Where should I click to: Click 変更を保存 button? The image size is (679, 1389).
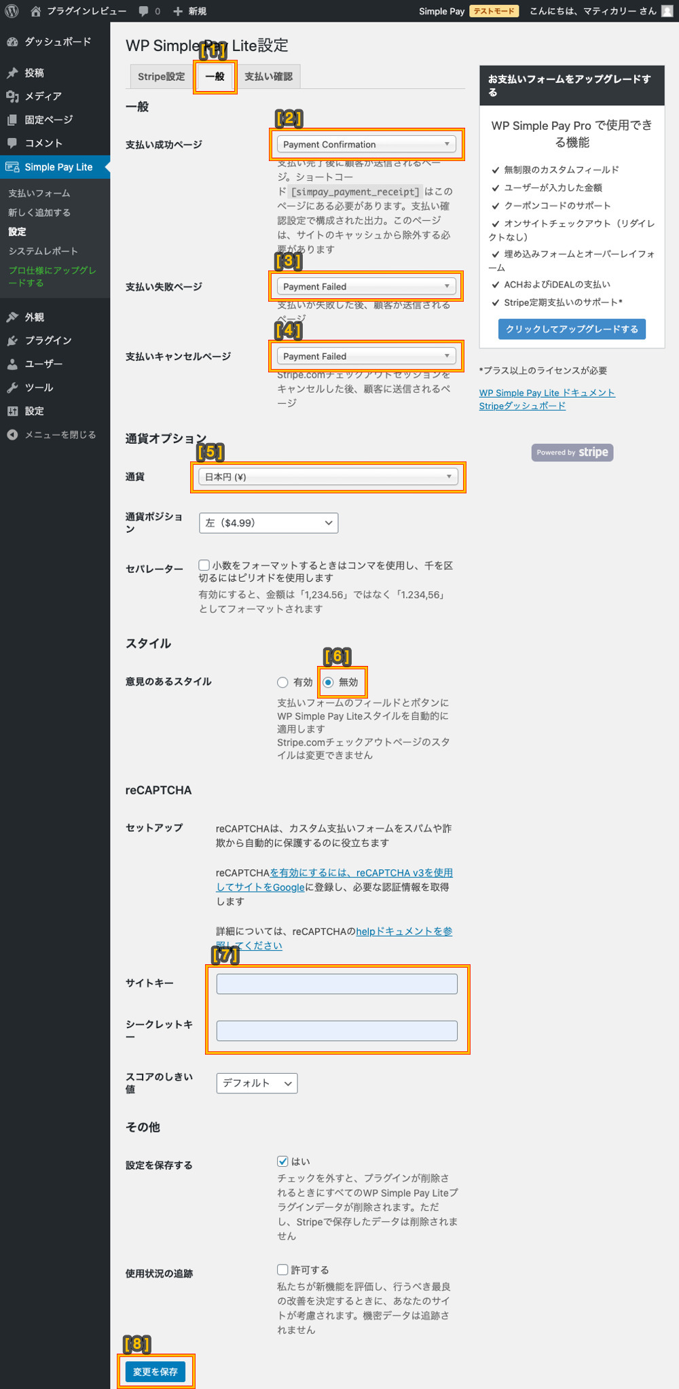(155, 1371)
